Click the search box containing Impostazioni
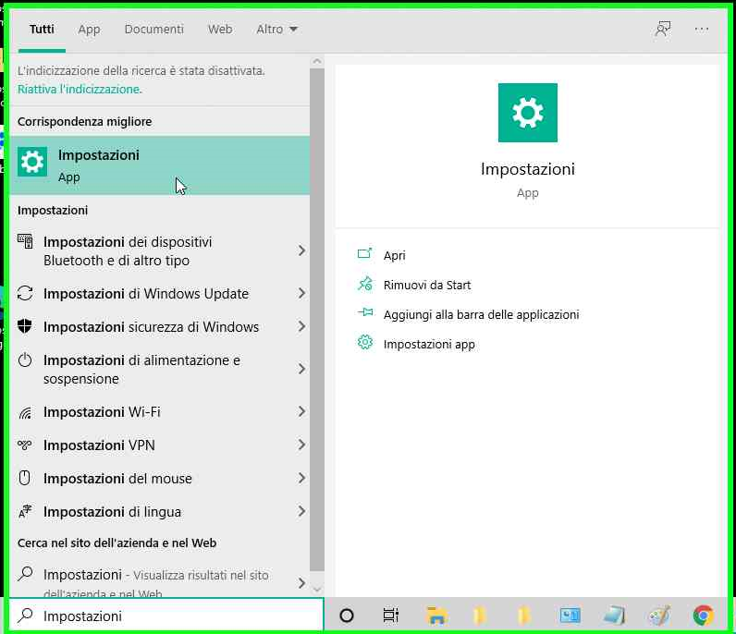 (166, 616)
